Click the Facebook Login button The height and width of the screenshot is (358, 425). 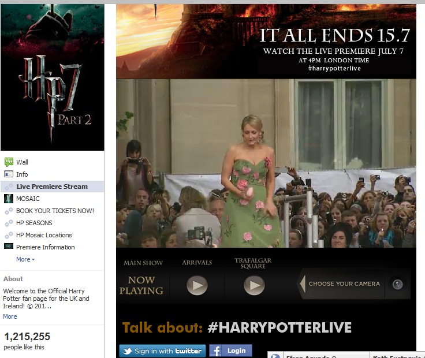(x=230, y=351)
